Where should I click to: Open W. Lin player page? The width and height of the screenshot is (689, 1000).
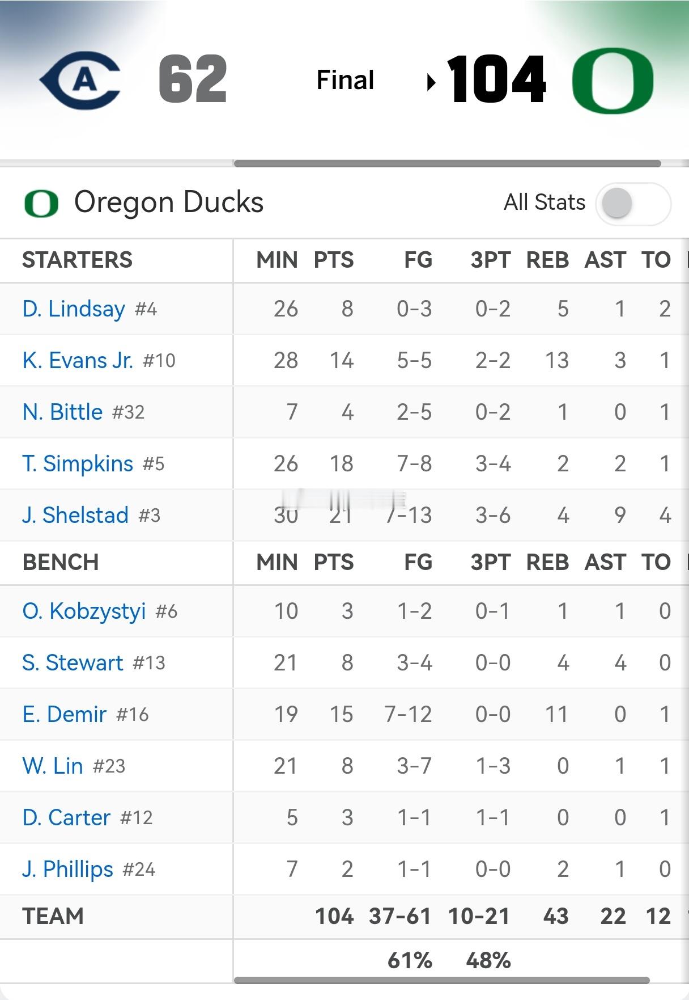click(53, 766)
